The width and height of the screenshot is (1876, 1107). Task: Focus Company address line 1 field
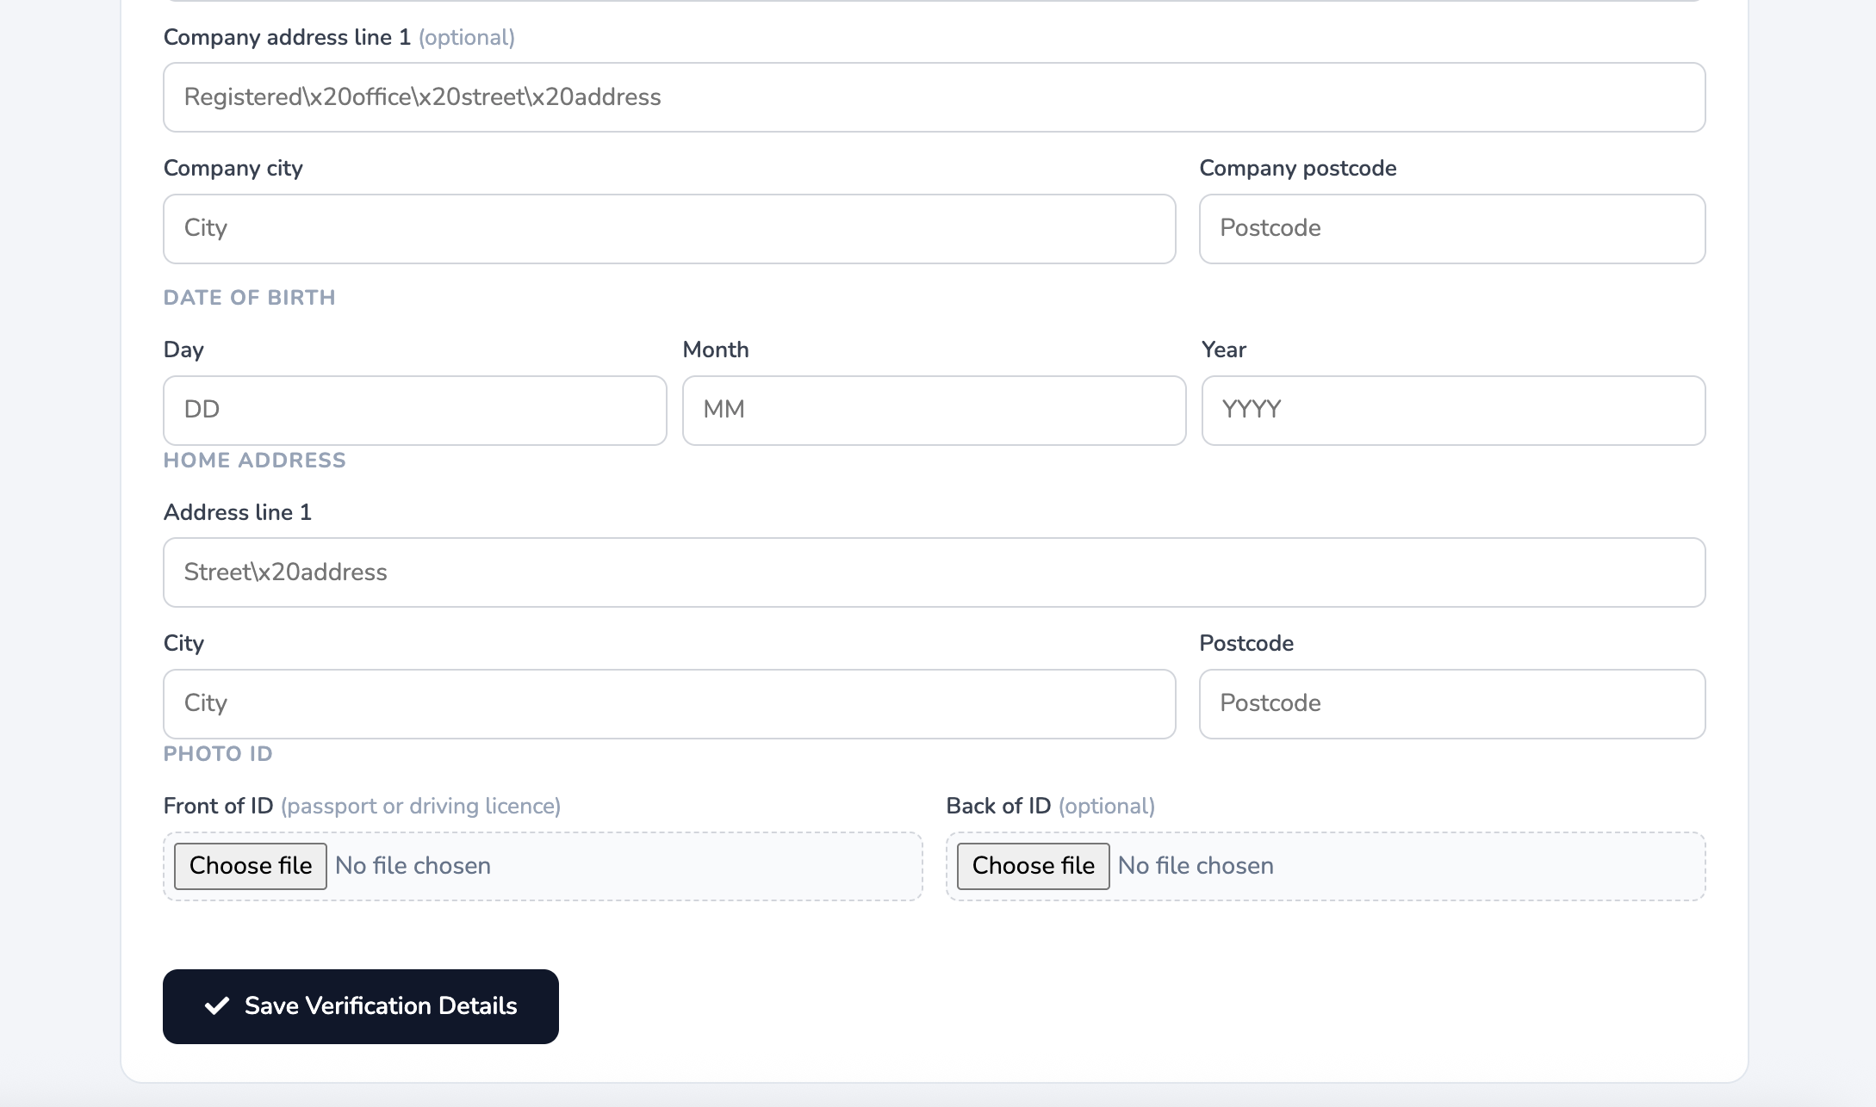(934, 97)
